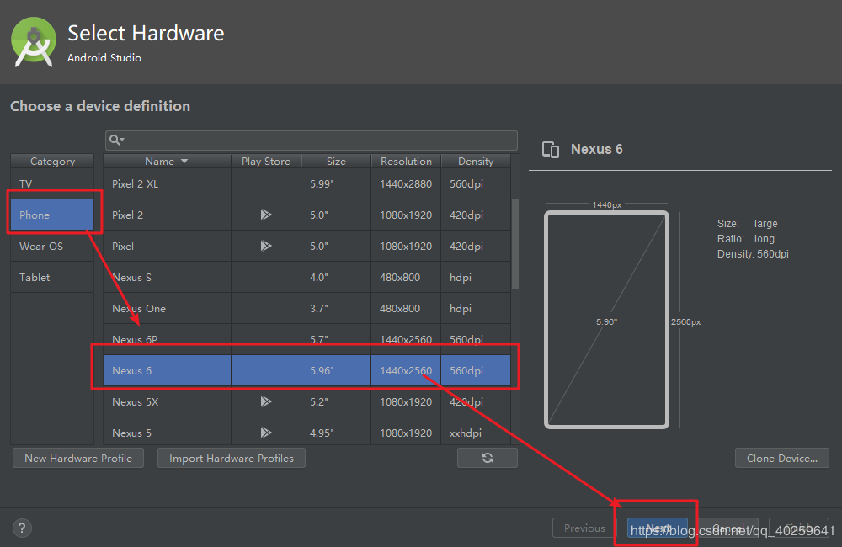Select the Nexus 5 device name
Screen dimensions: 842x547
(x=131, y=433)
